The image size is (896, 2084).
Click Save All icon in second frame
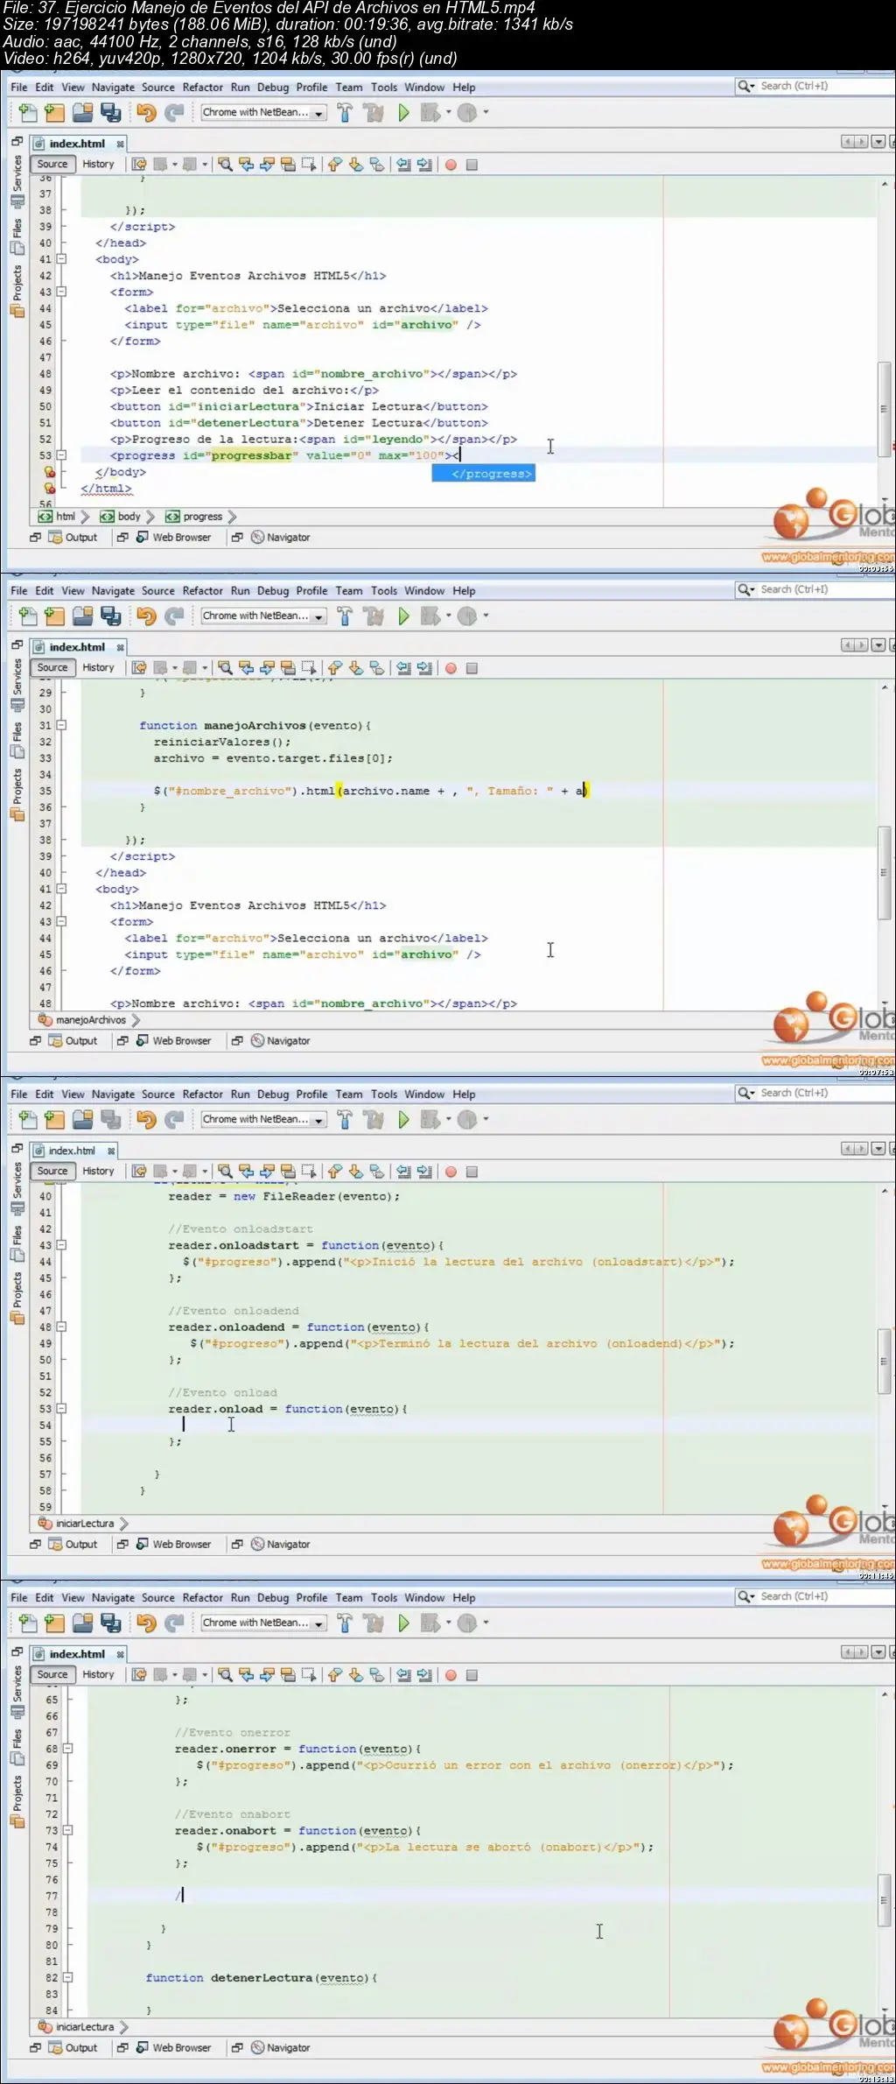coord(111,616)
